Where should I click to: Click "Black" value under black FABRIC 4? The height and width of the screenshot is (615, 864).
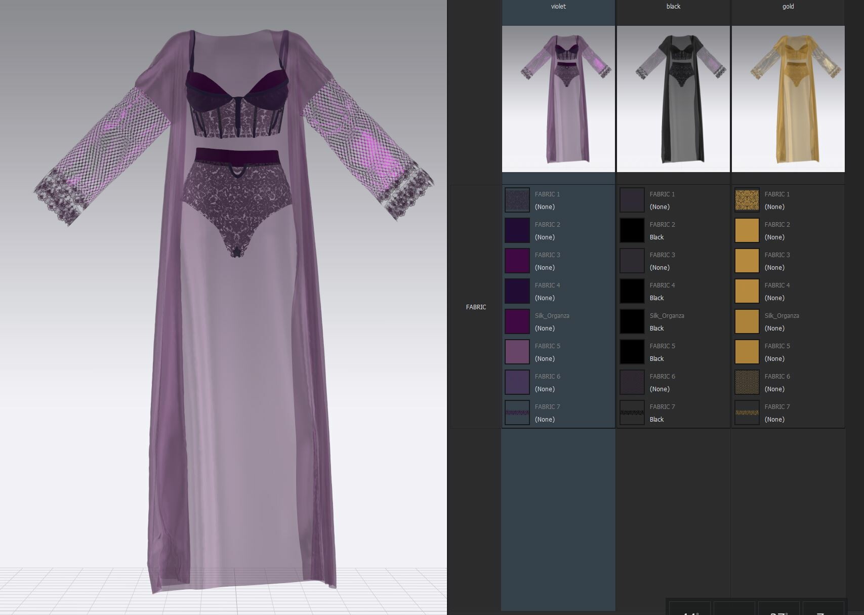point(656,298)
